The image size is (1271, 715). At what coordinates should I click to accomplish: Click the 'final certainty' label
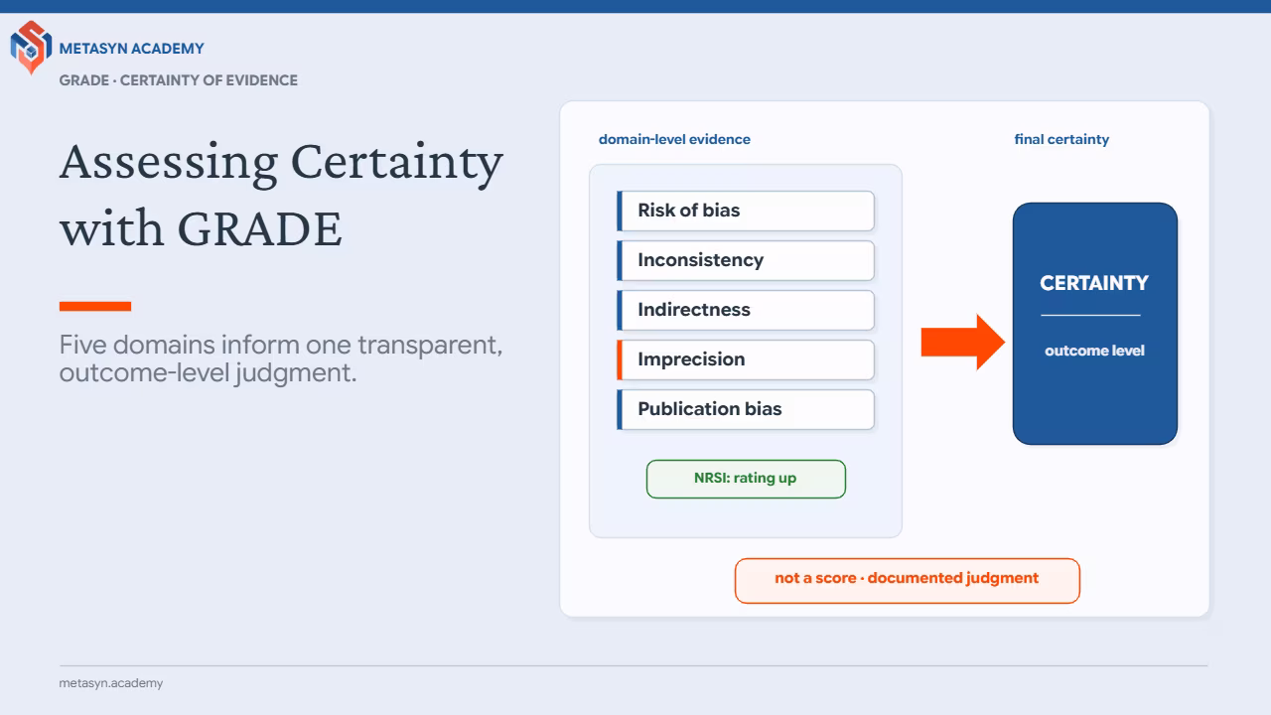[1061, 140]
